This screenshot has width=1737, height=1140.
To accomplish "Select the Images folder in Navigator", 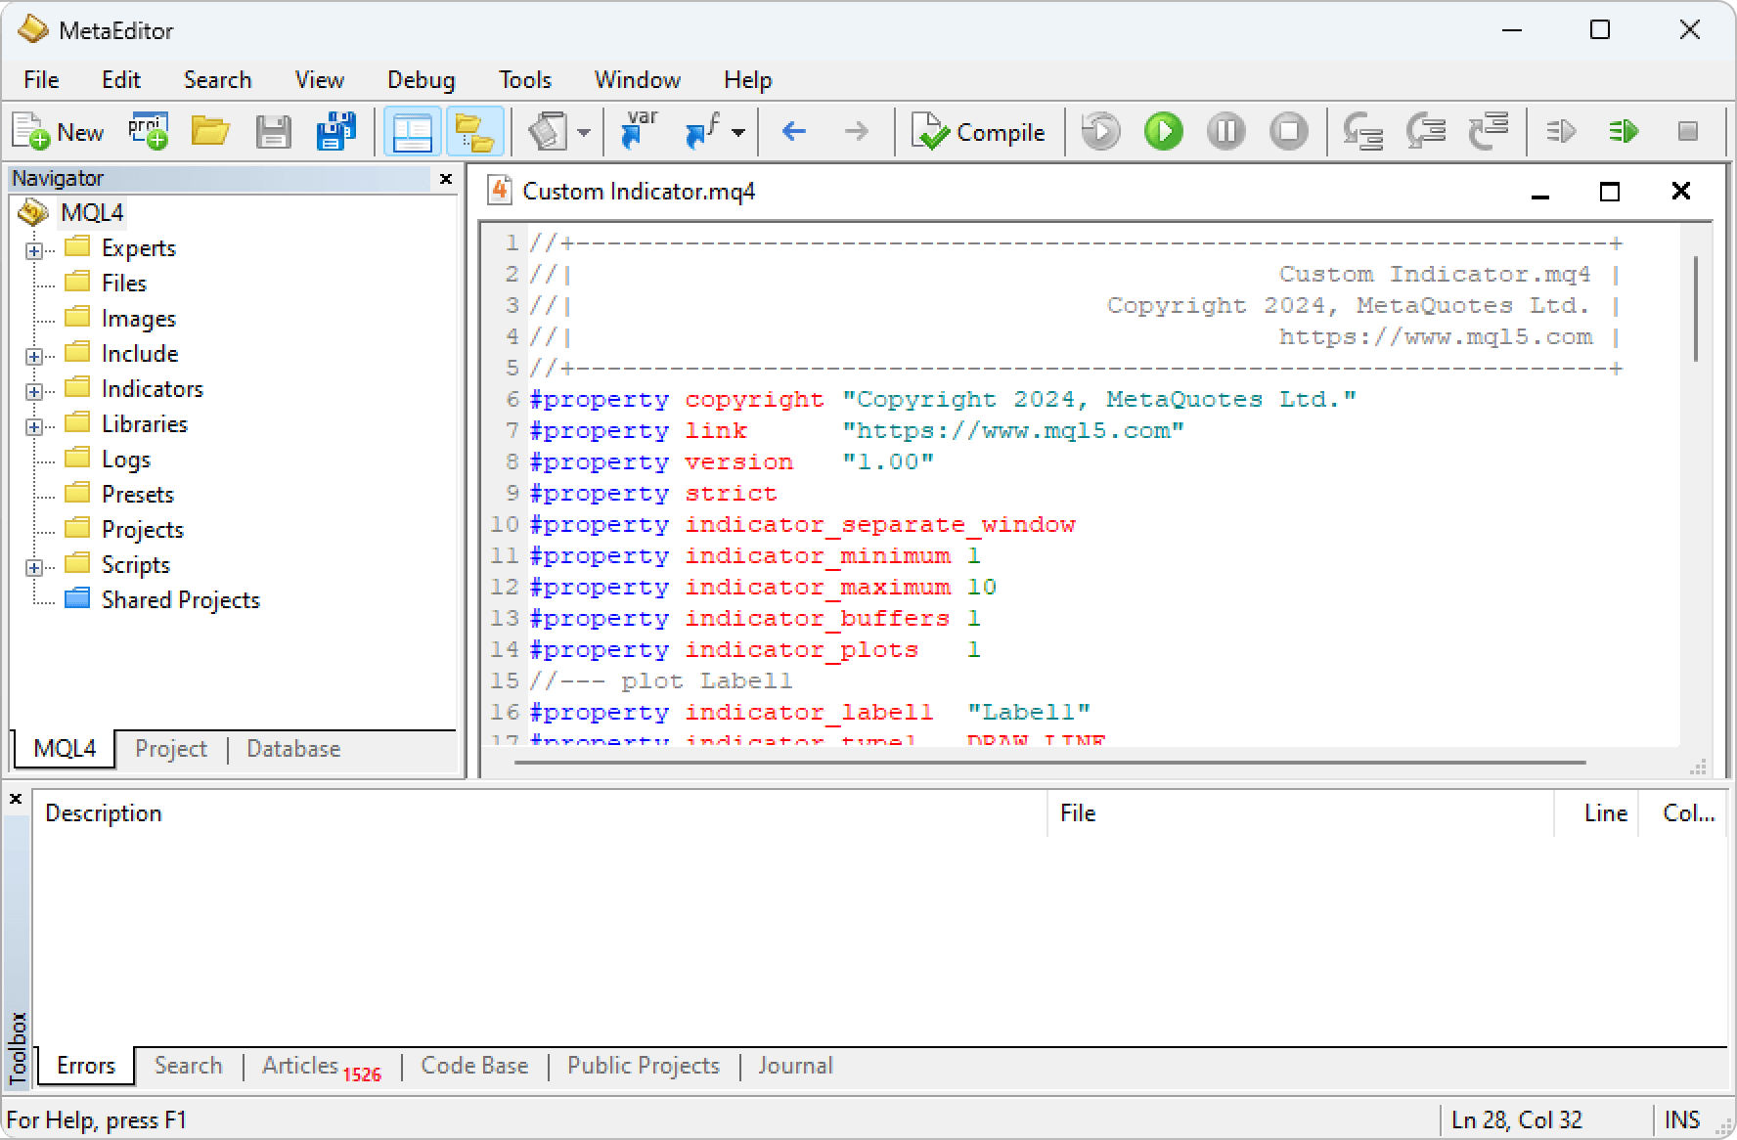I will point(138,319).
